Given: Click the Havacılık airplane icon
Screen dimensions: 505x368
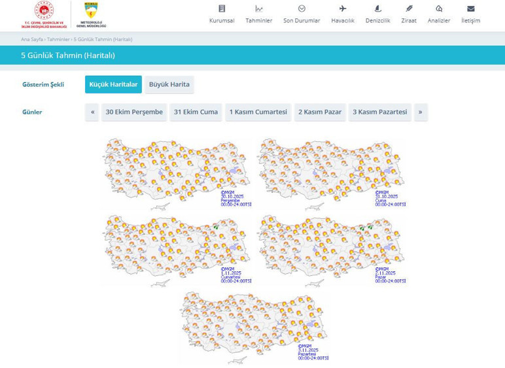Looking at the screenshot, I should [343, 8].
